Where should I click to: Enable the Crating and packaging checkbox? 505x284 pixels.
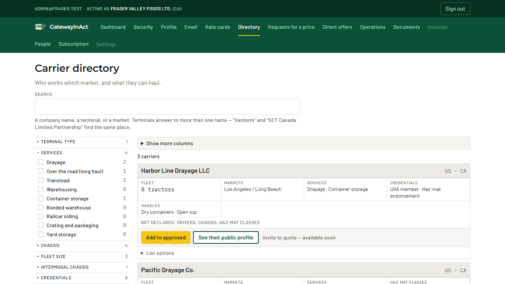tap(41, 225)
